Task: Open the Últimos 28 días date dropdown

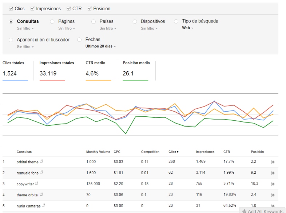Action: pyautogui.click(x=100, y=46)
